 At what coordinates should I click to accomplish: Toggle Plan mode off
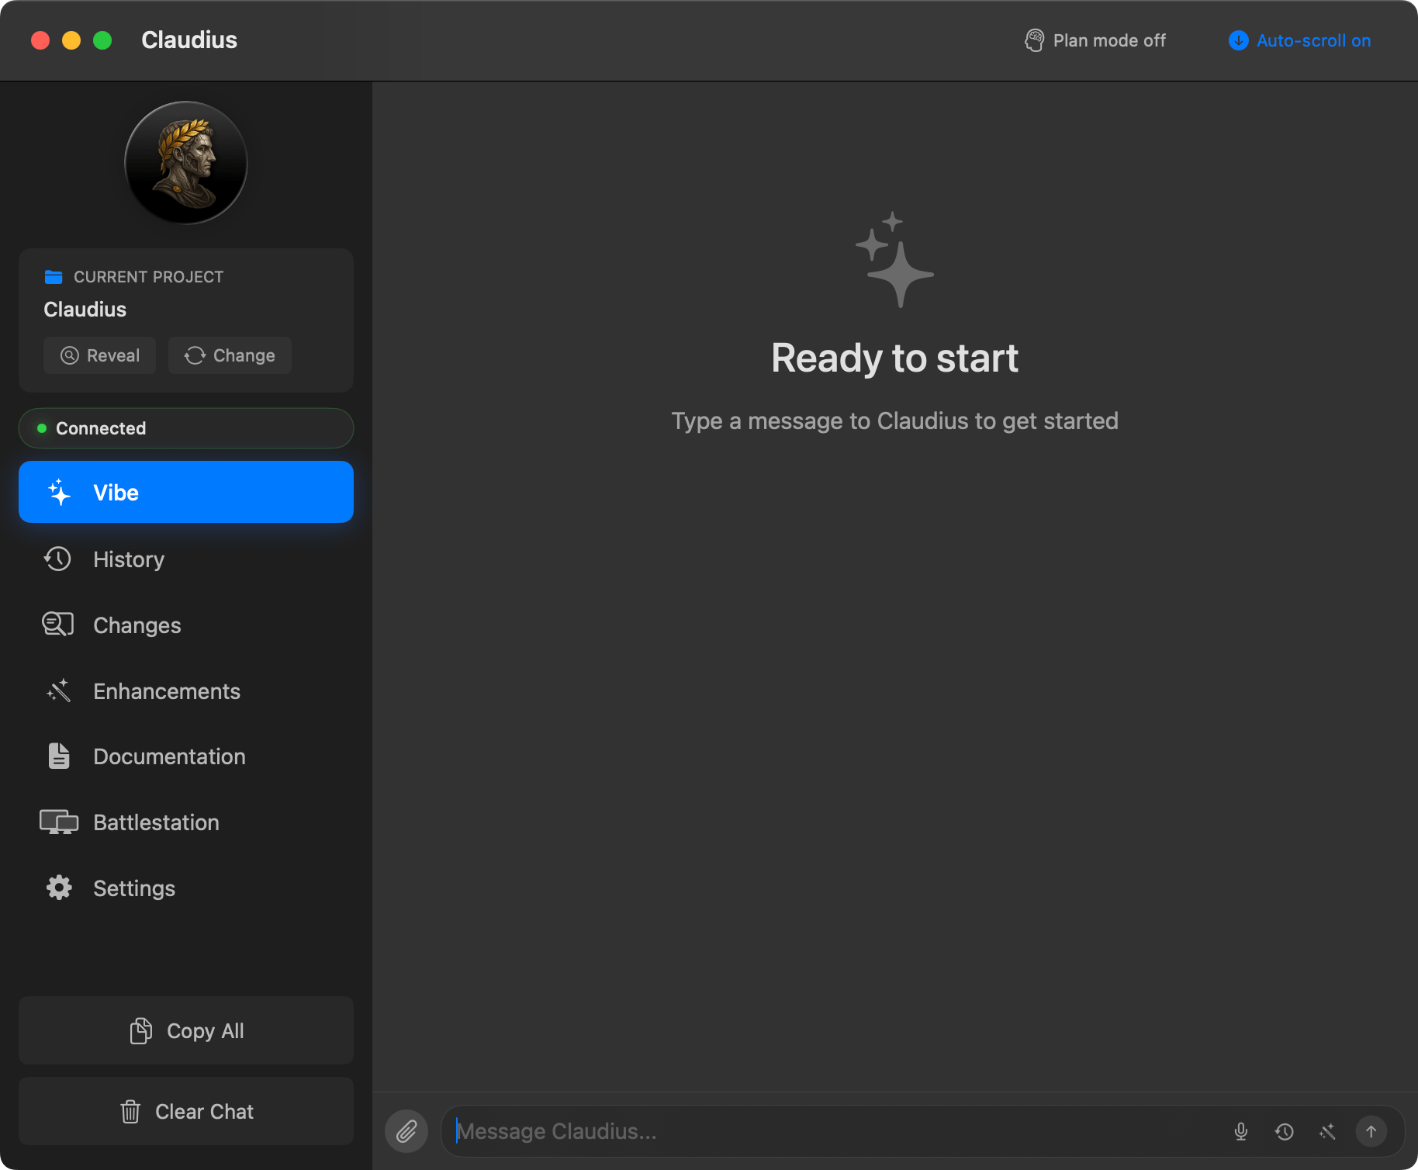point(1095,40)
